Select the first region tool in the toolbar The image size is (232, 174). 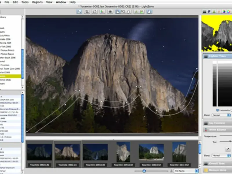118,12
